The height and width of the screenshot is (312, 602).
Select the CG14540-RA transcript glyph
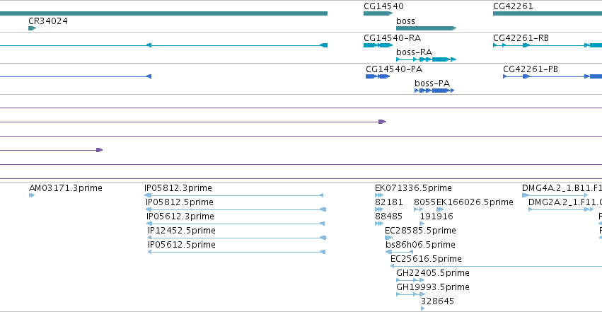tap(378, 45)
